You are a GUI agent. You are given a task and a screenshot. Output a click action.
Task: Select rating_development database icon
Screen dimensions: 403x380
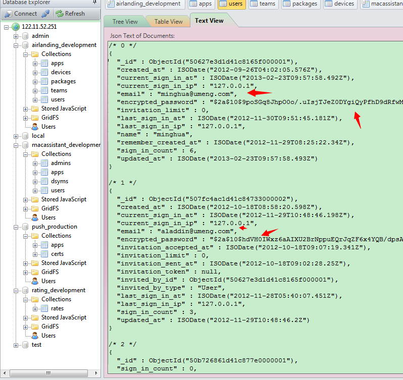25,290
